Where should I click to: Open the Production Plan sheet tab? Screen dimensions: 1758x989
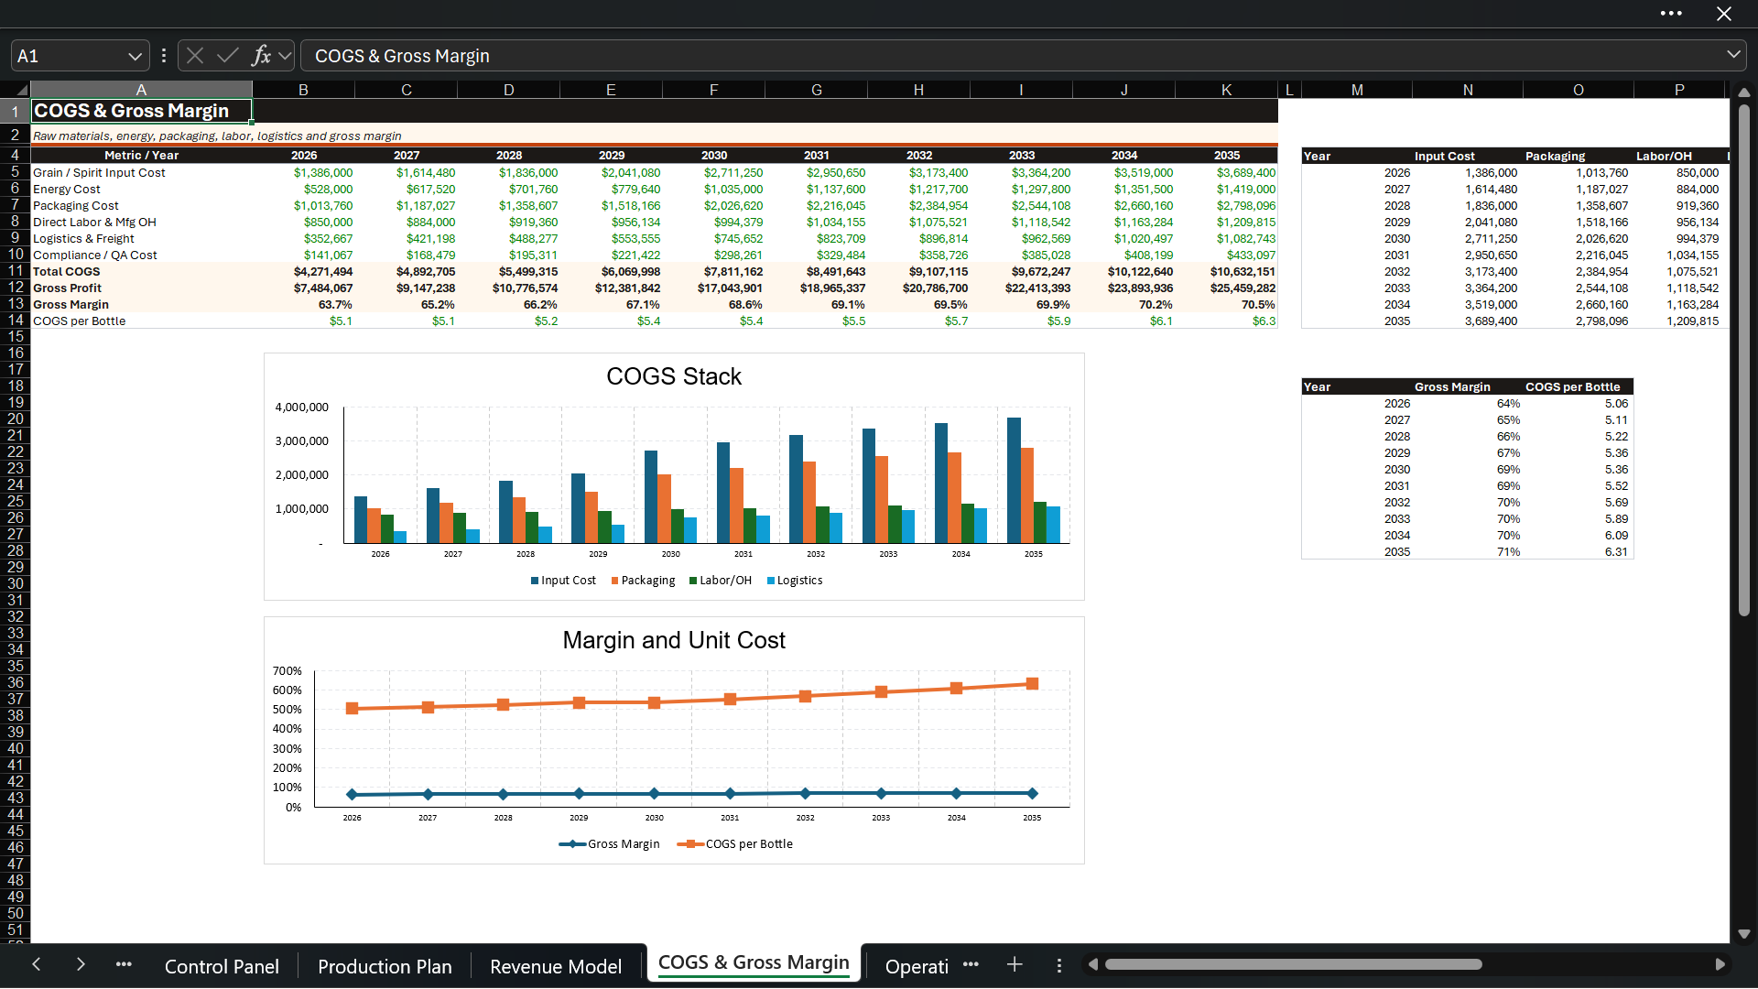click(x=385, y=966)
